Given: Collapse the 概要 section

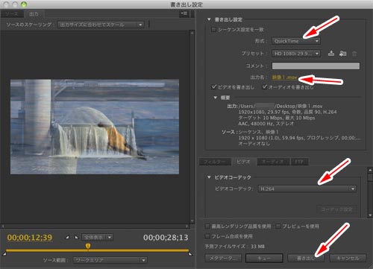Looking at the screenshot, I should tap(216, 98).
